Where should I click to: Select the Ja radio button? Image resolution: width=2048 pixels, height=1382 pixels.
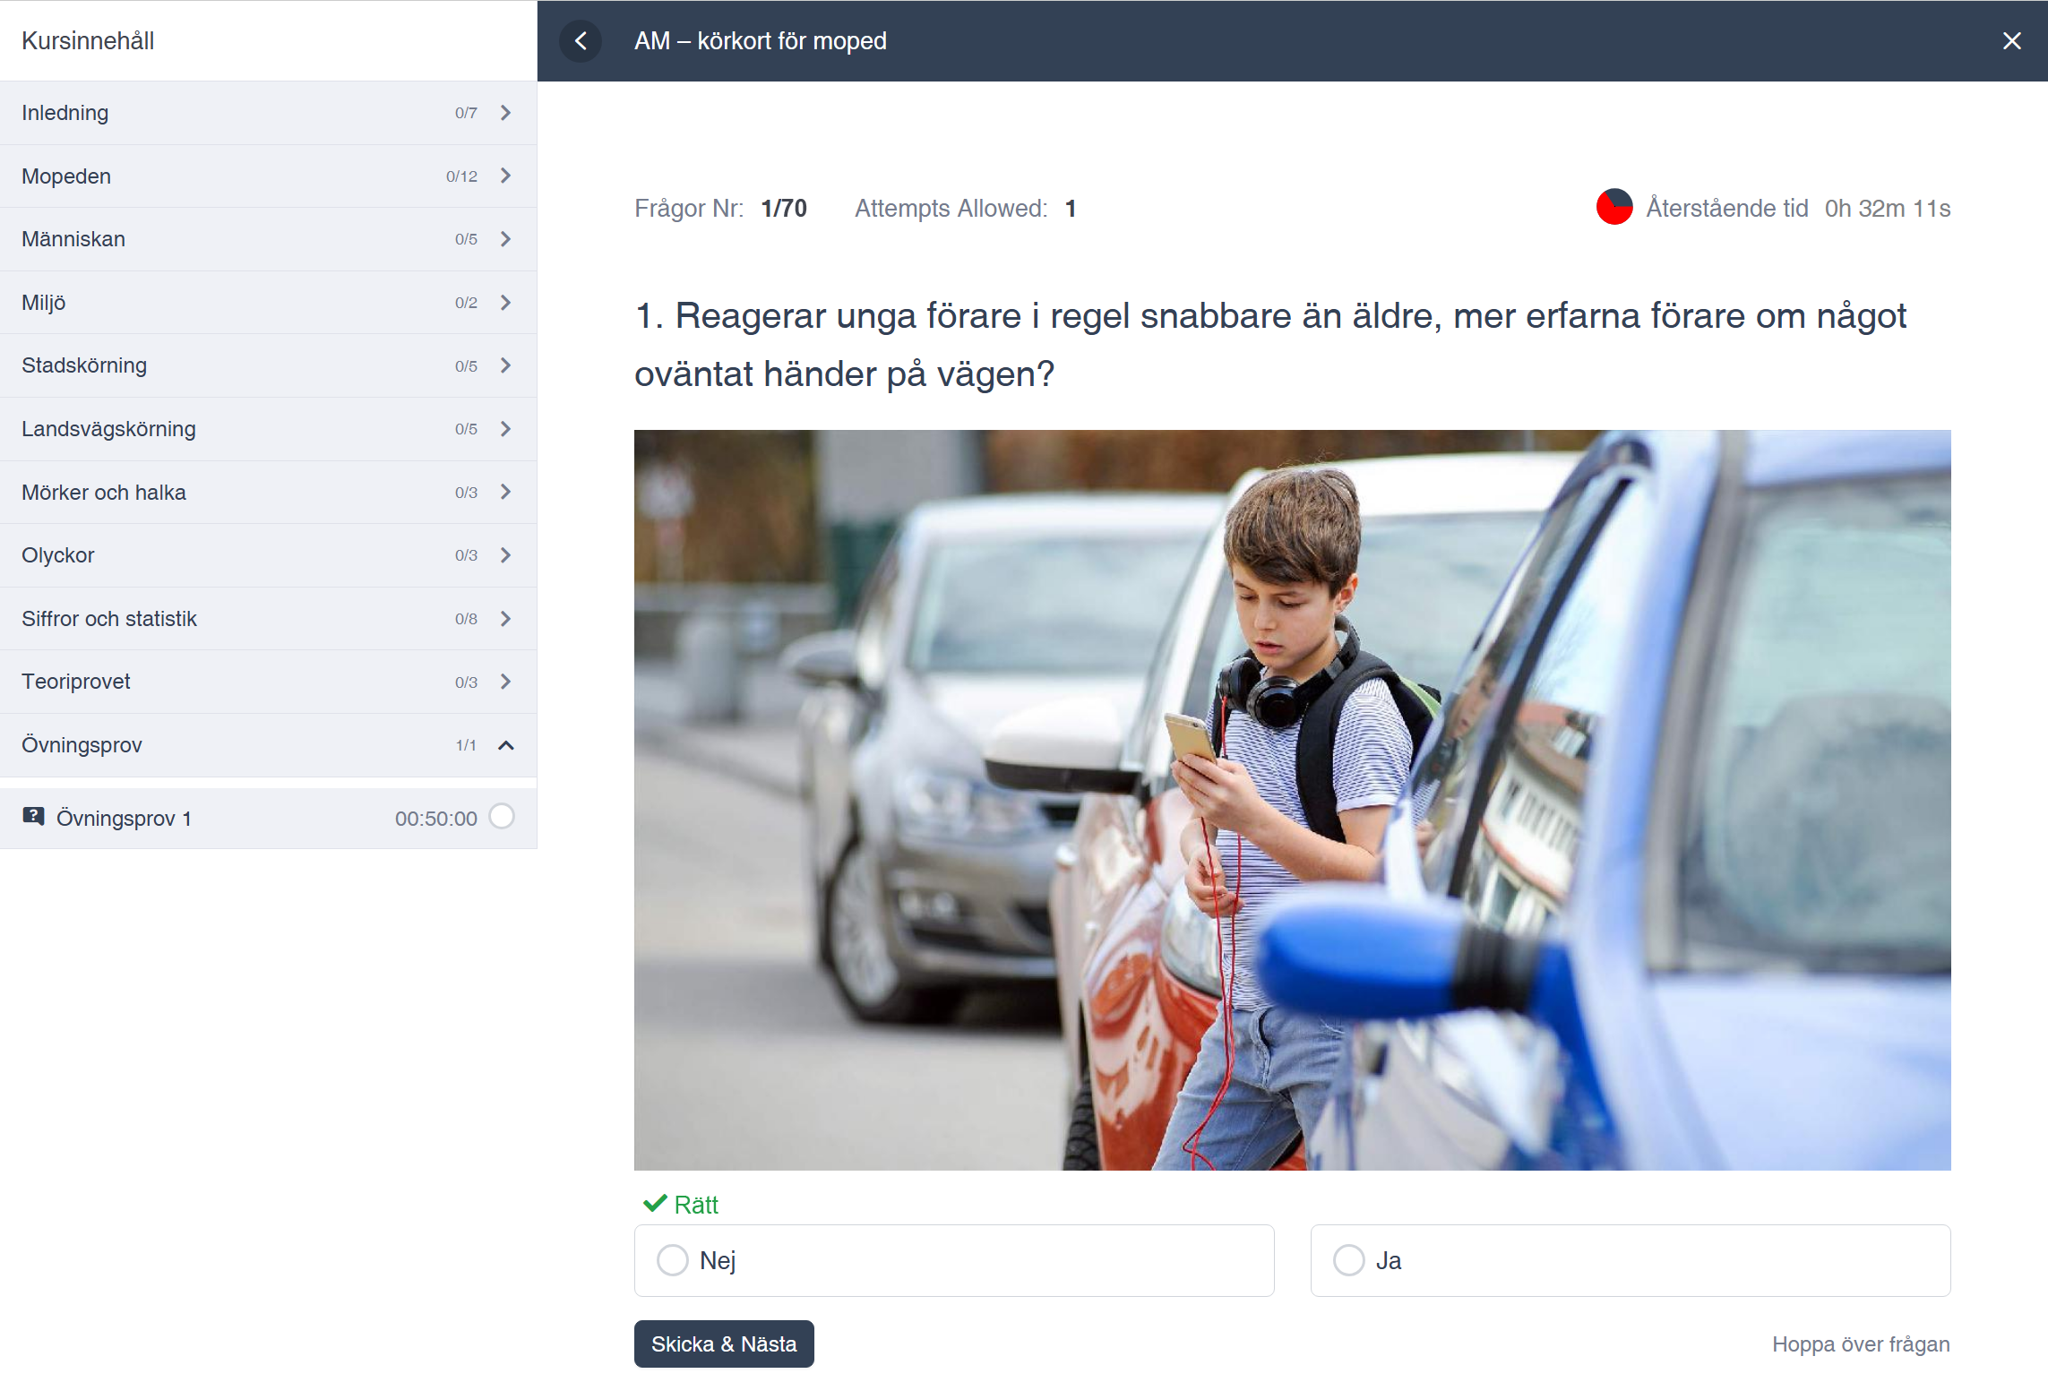click(1348, 1260)
